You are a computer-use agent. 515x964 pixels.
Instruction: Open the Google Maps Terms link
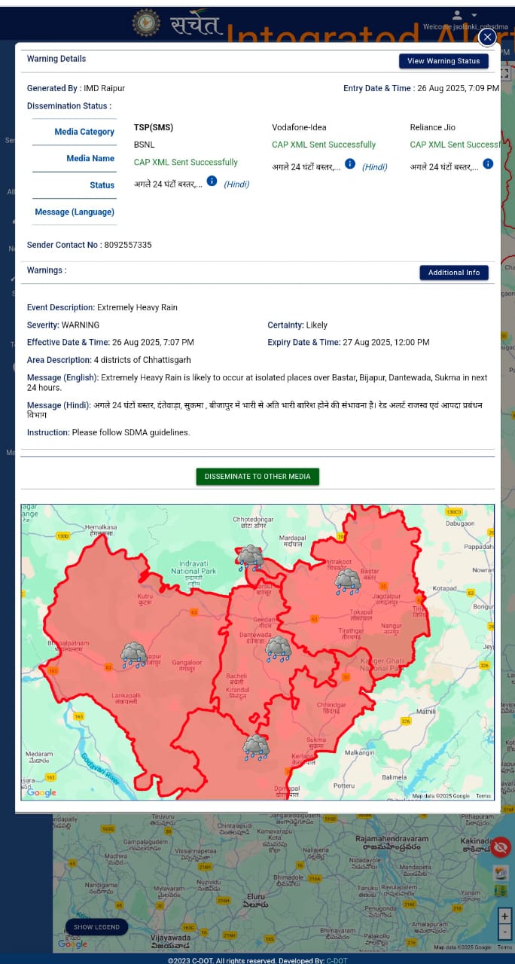pos(483,796)
